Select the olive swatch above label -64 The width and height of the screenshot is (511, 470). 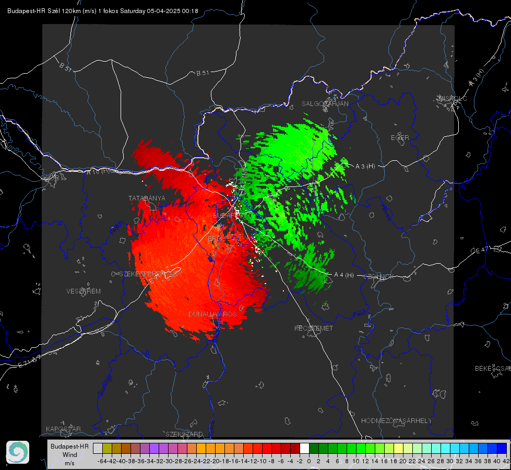coord(107,448)
